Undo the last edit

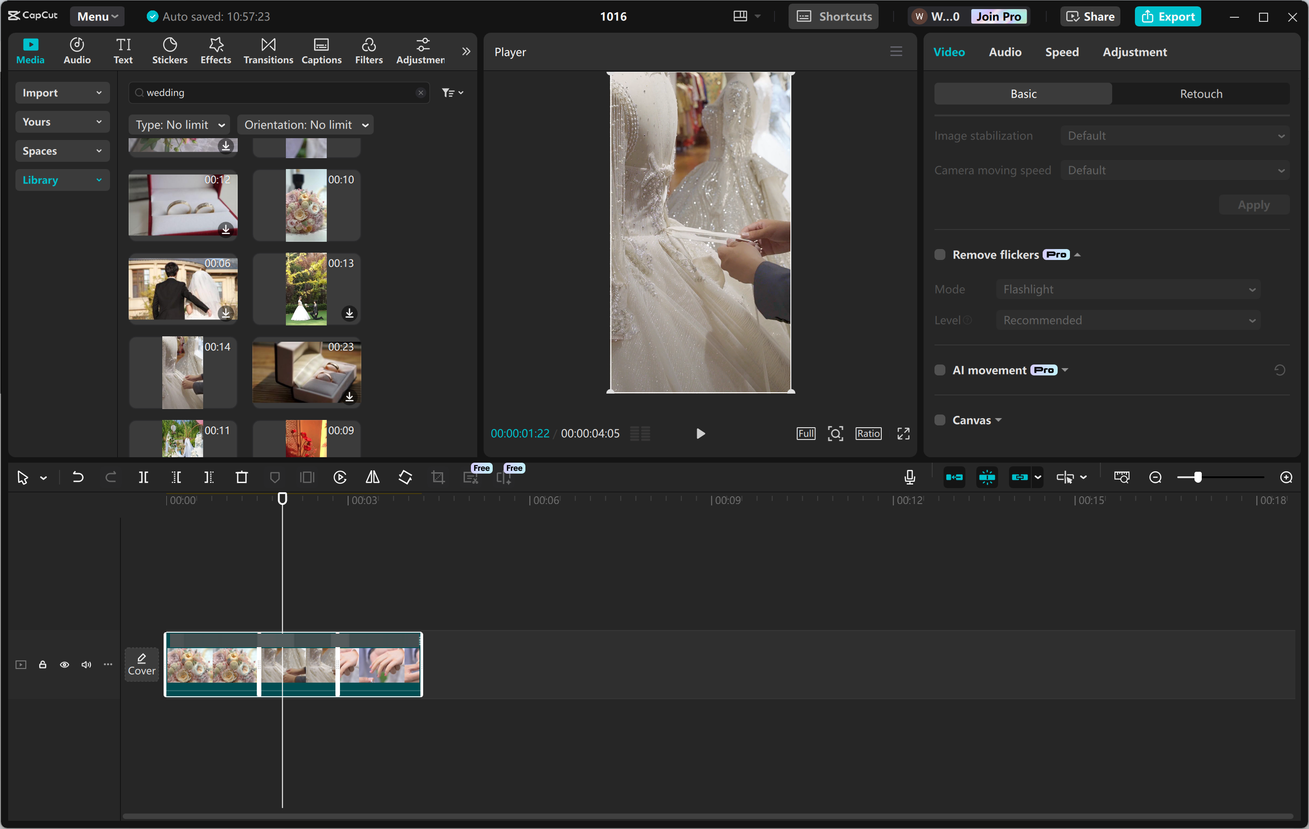(x=78, y=477)
